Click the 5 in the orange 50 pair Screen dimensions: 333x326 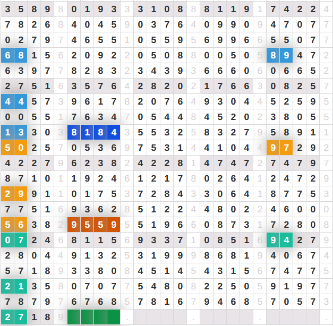(x=7, y=148)
